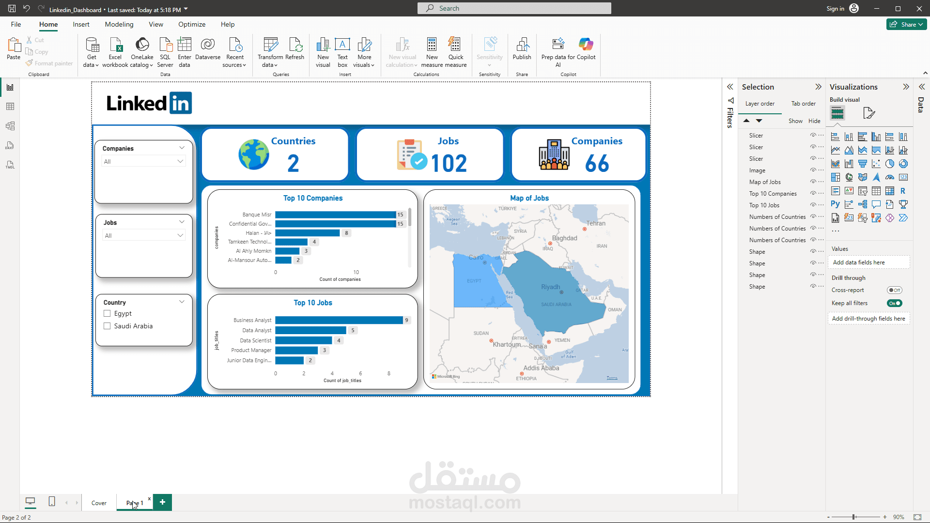930x523 pixels.
Task: Click Show in Selection pane
Action: 795,121
